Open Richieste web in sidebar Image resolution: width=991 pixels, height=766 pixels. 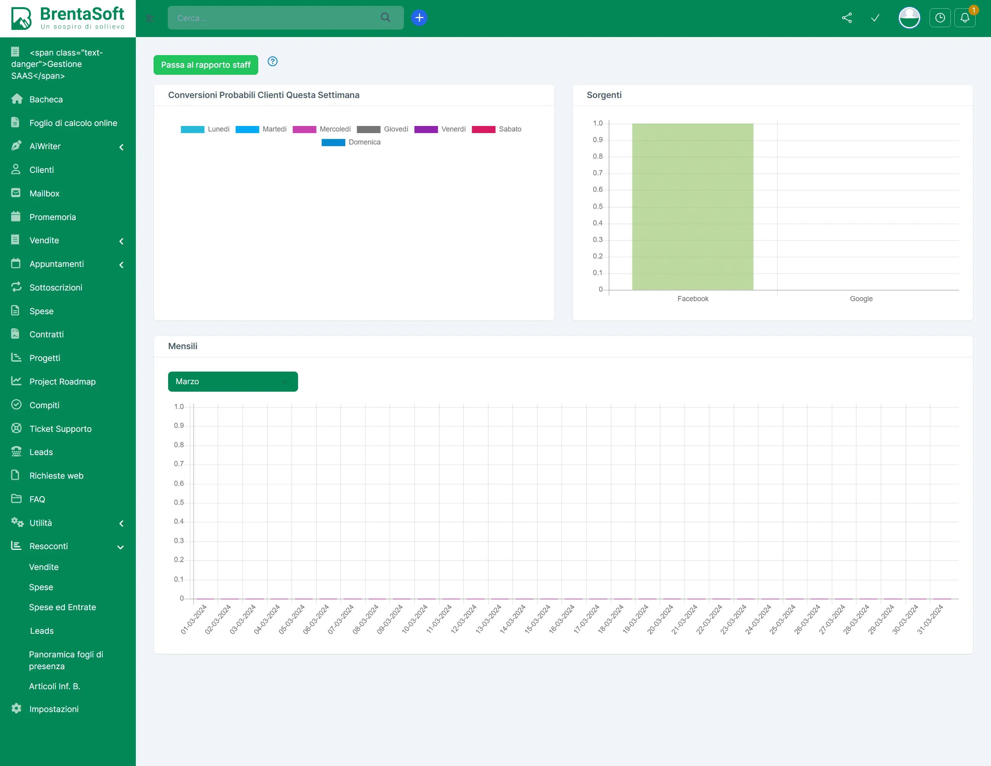coord(57,475)
